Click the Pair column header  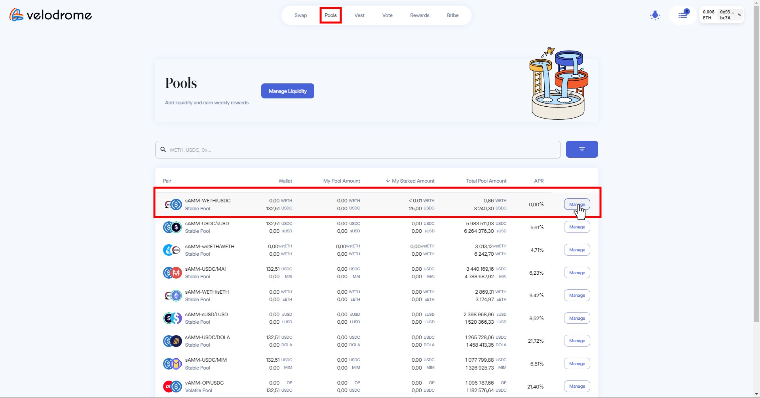click(167, 181)
